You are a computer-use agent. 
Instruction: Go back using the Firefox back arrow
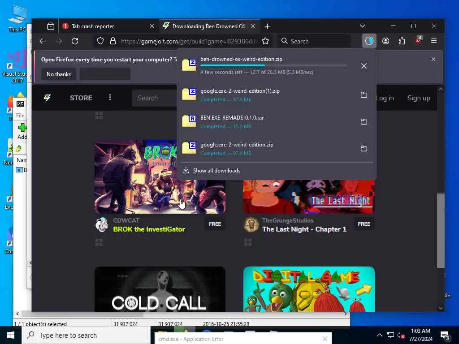pyautogui.click(x=43, y=41)
